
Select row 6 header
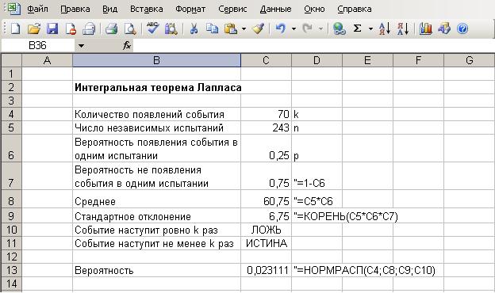click(x=12, y=148)
